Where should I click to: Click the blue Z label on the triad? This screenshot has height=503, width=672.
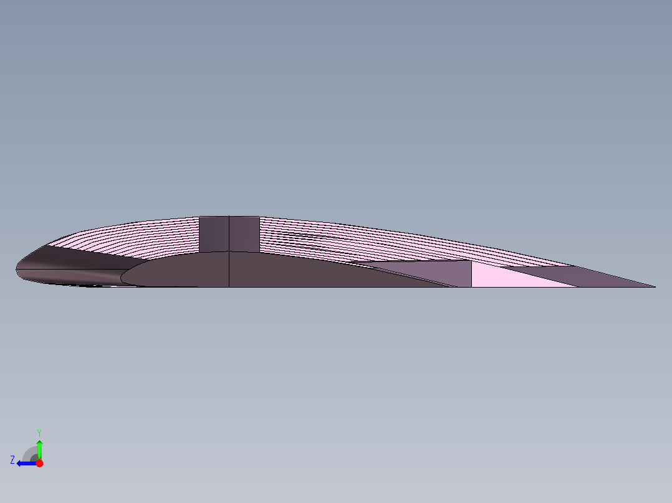click(12, 460)
